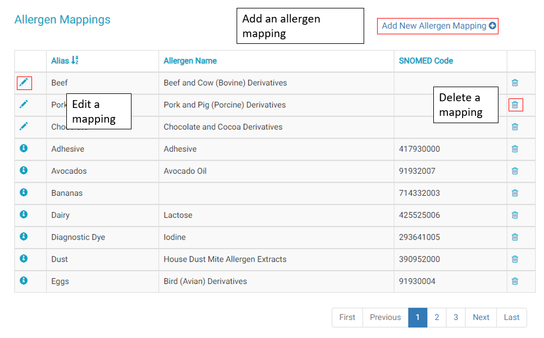Viewport: 544px width, 338px height.
Task: Go to page 2 of mappings
Action: point(437,317)
